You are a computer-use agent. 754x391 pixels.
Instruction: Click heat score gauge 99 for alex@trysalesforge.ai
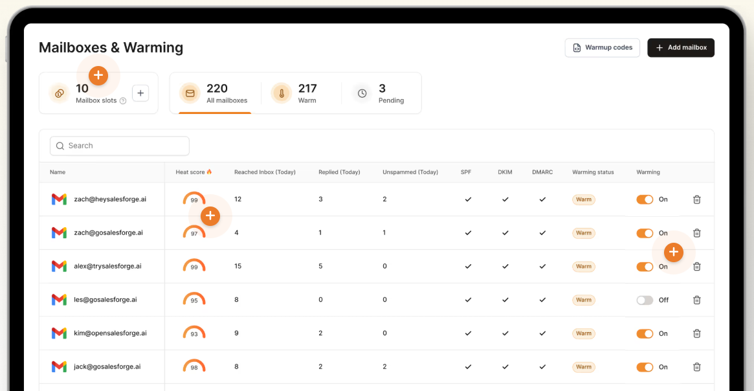click(194, 265)
